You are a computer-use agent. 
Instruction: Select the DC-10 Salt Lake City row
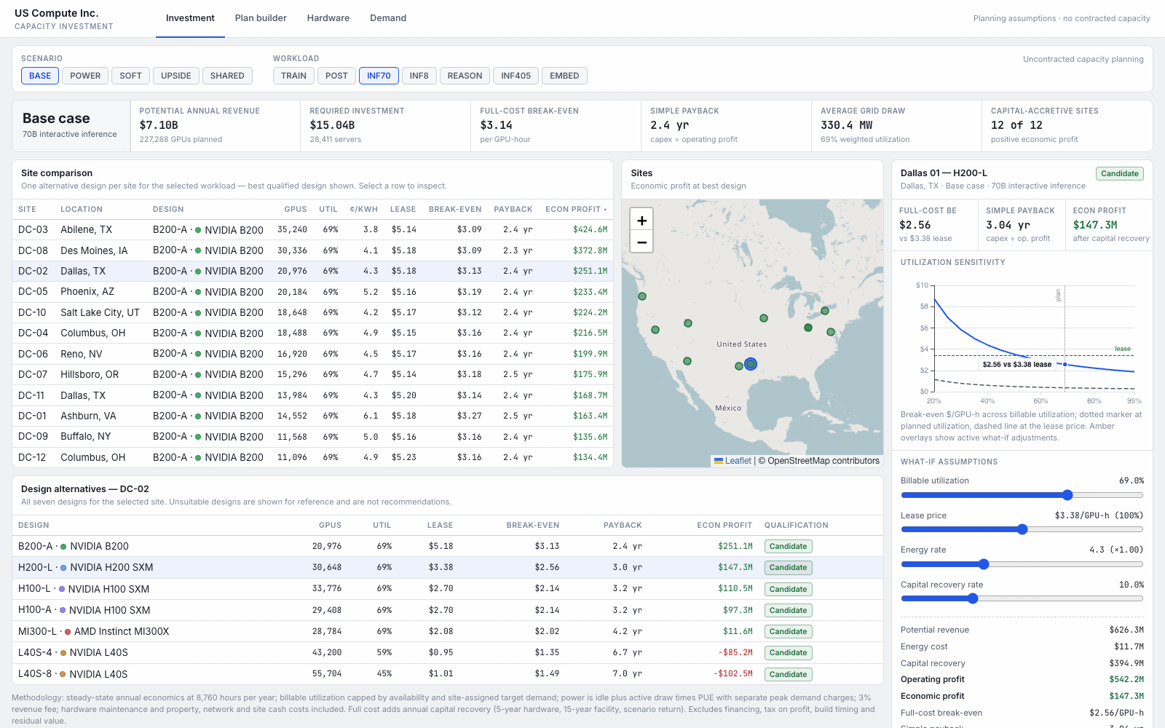(312, 312)
